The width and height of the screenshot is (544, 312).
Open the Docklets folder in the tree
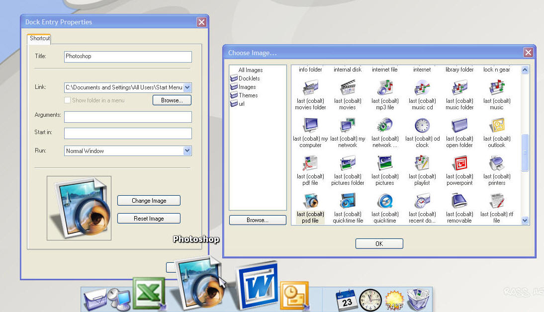click(245, 78)
